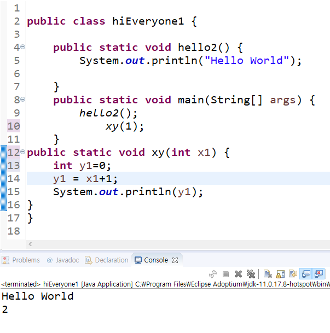The height and width of the screenshot is (333, 330).
Task: Click line number 14 in the gutter
Action: [14, 179]
